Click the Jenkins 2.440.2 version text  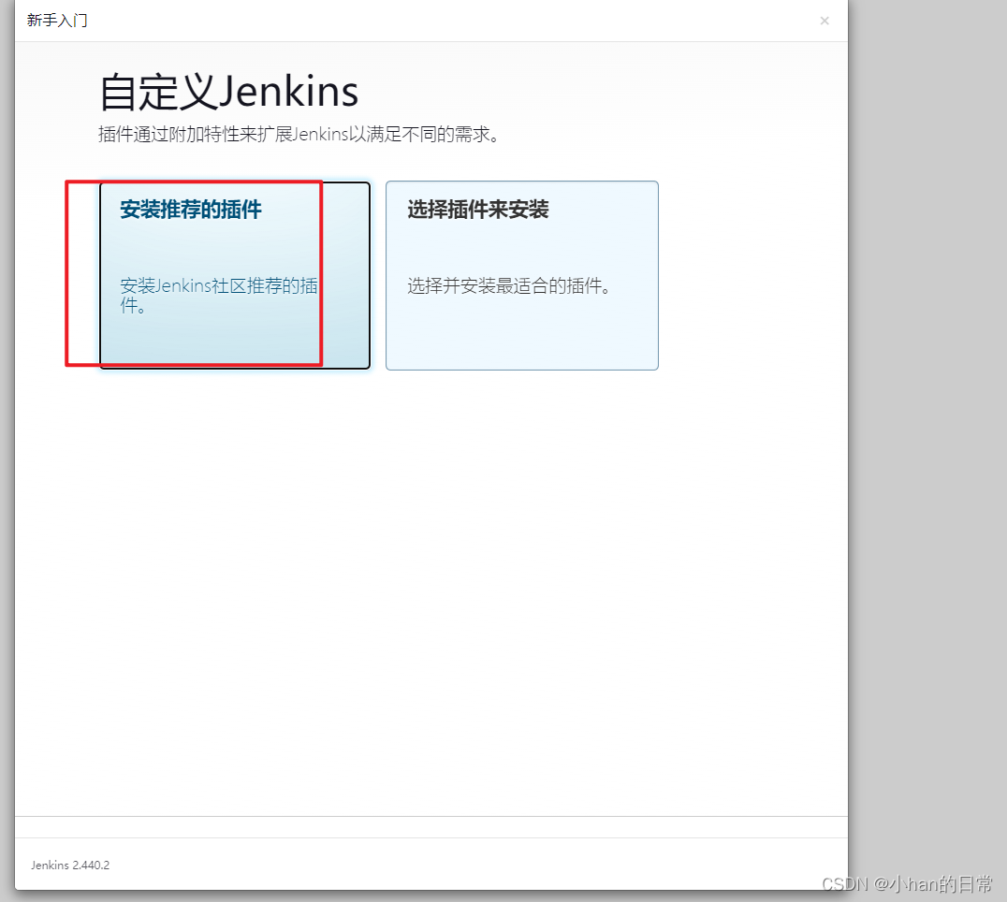click(x=70, y=866)
